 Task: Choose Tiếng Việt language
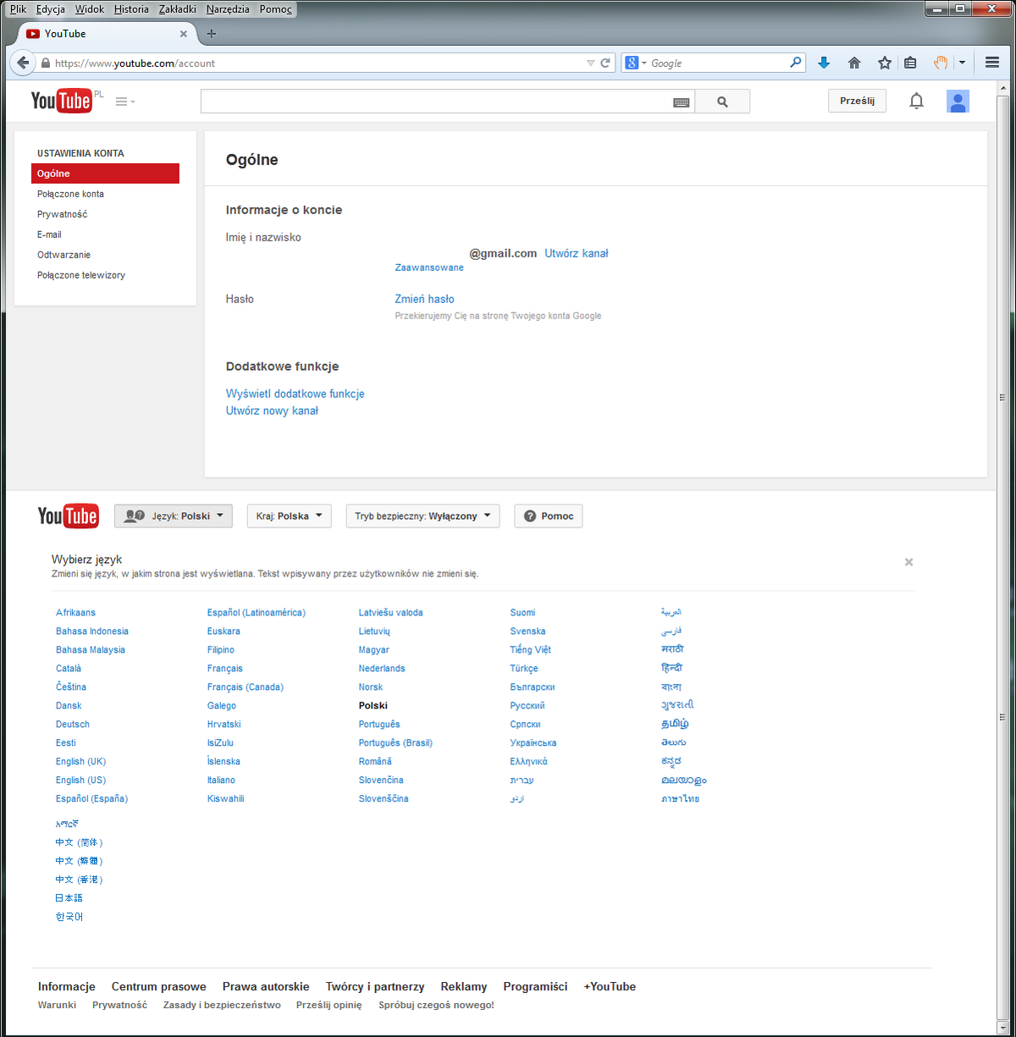coord(531,649)
